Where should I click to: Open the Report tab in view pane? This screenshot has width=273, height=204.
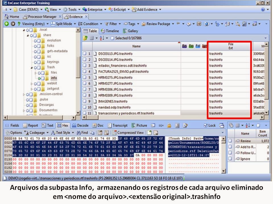click(x=30, y=126)
